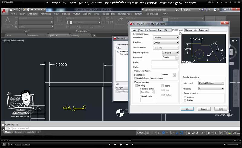Viewport: 242px width, 148px height.
Task: Switch to the Layout1 tab
Action: [x=19, y=132]
